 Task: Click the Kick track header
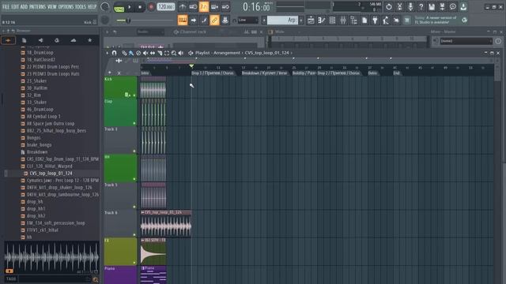[120, 87]
